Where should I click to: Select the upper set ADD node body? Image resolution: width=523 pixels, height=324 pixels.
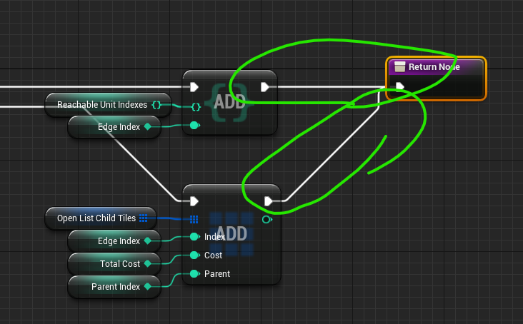point(230,103)
